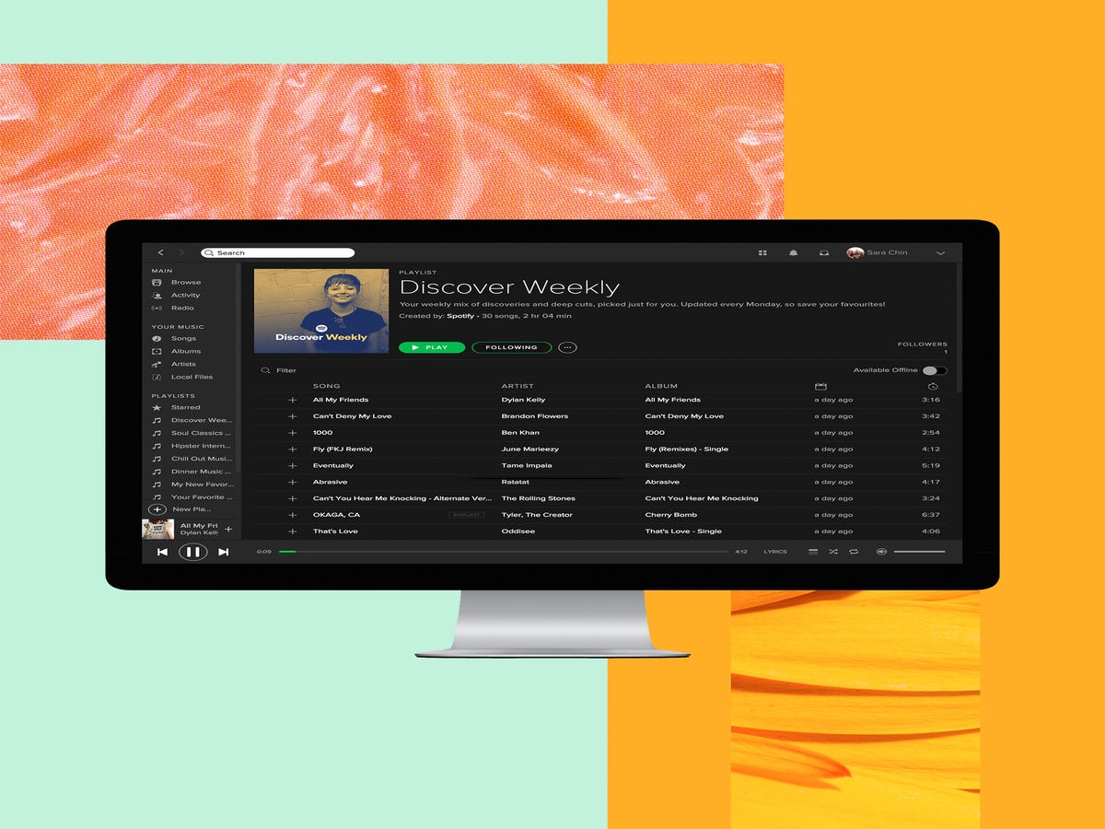Focus the Search field

[277, 252]
